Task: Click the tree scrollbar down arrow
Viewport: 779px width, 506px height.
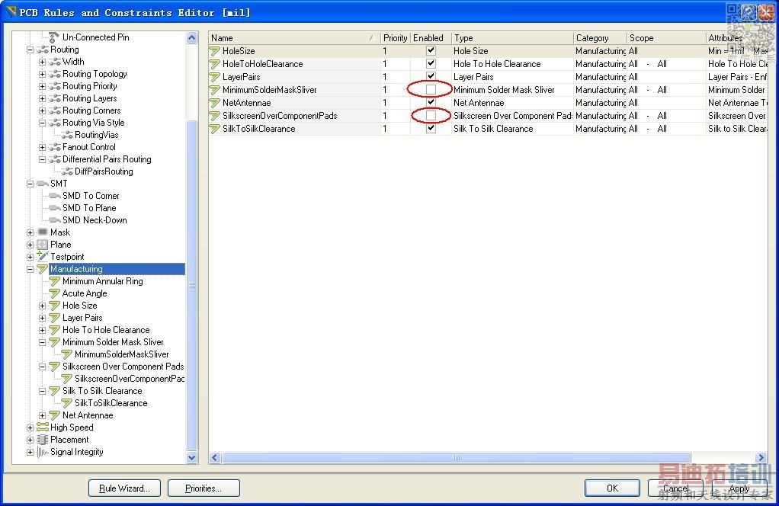Action: coord(192,457)
